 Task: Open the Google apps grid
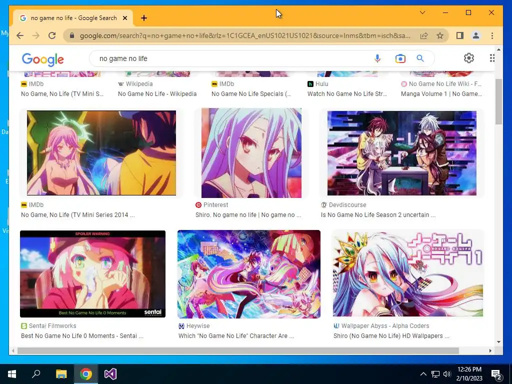coord(492,58)
